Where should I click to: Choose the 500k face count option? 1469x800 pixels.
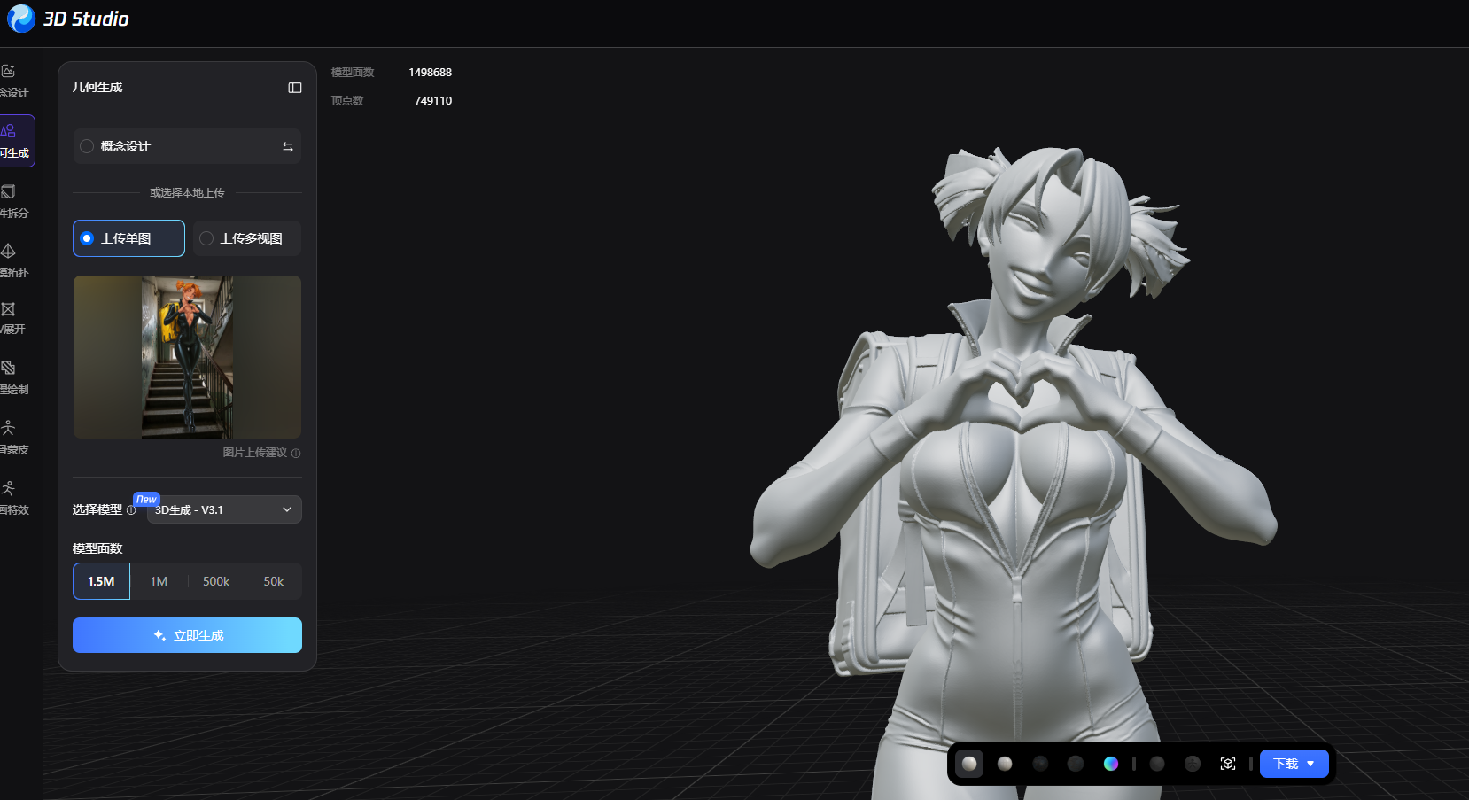(x=216, y=581)
